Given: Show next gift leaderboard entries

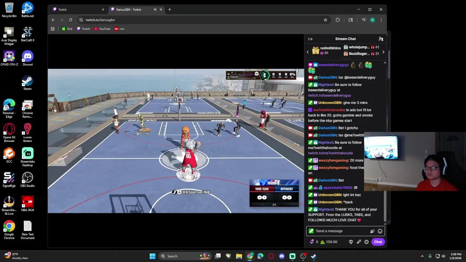Looking at the screenshot, I should [x=383, y=52].
